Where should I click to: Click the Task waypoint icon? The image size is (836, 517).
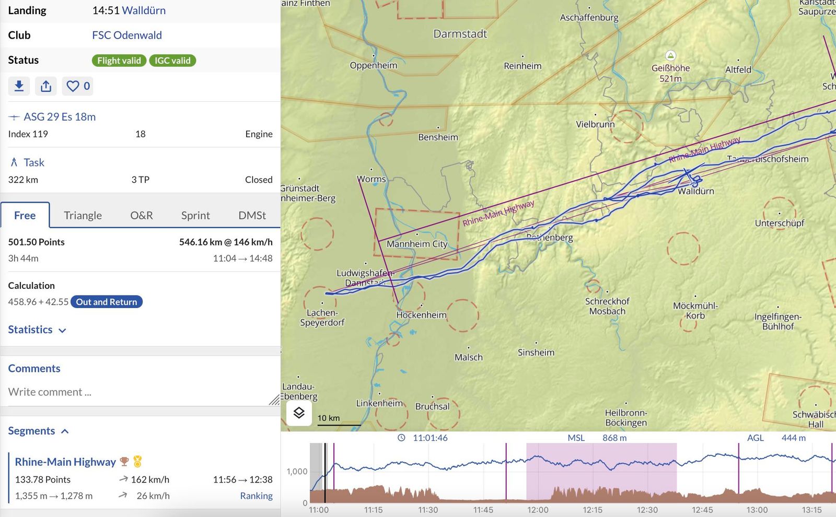(x=14, y=162)
